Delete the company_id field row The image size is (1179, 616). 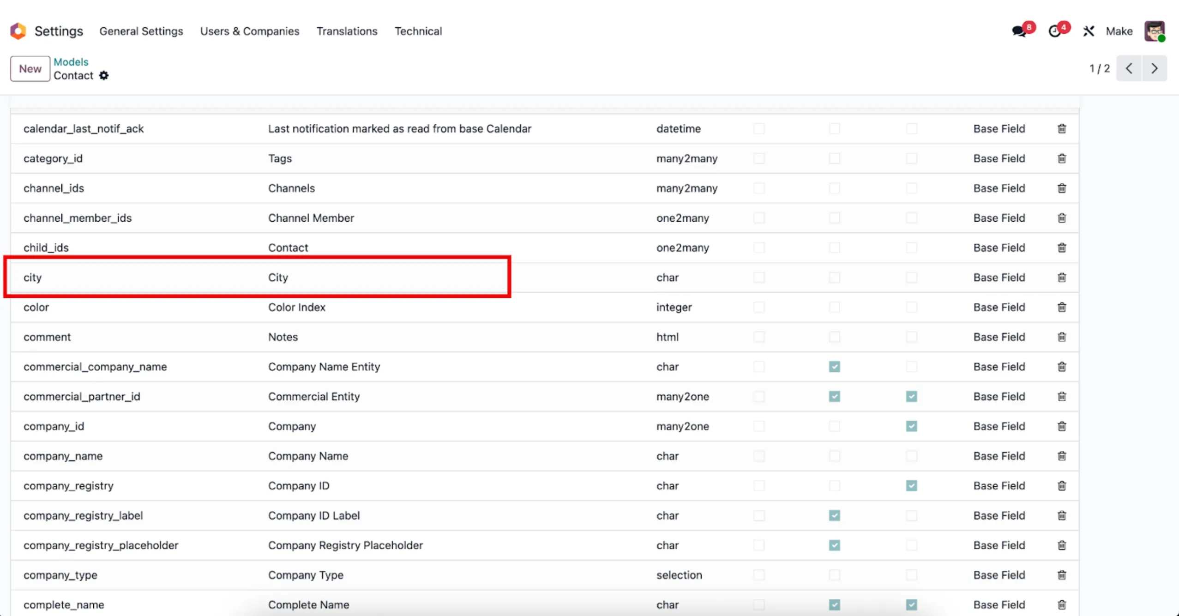point(1062,426)
